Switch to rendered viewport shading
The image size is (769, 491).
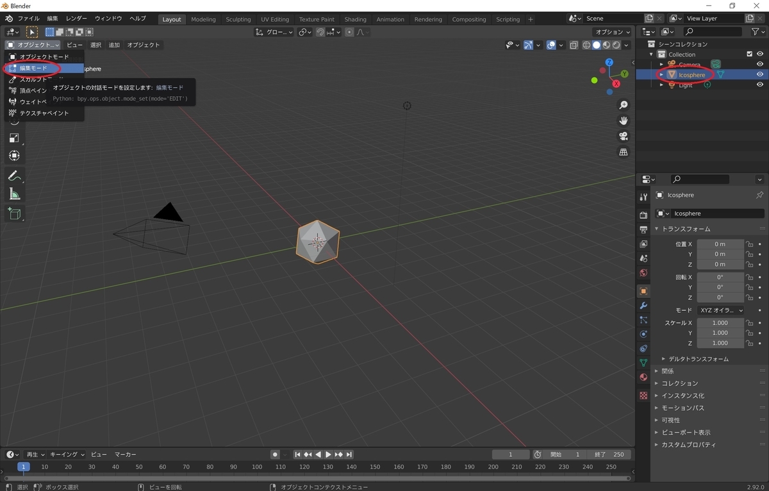click(x=616, y=45)
